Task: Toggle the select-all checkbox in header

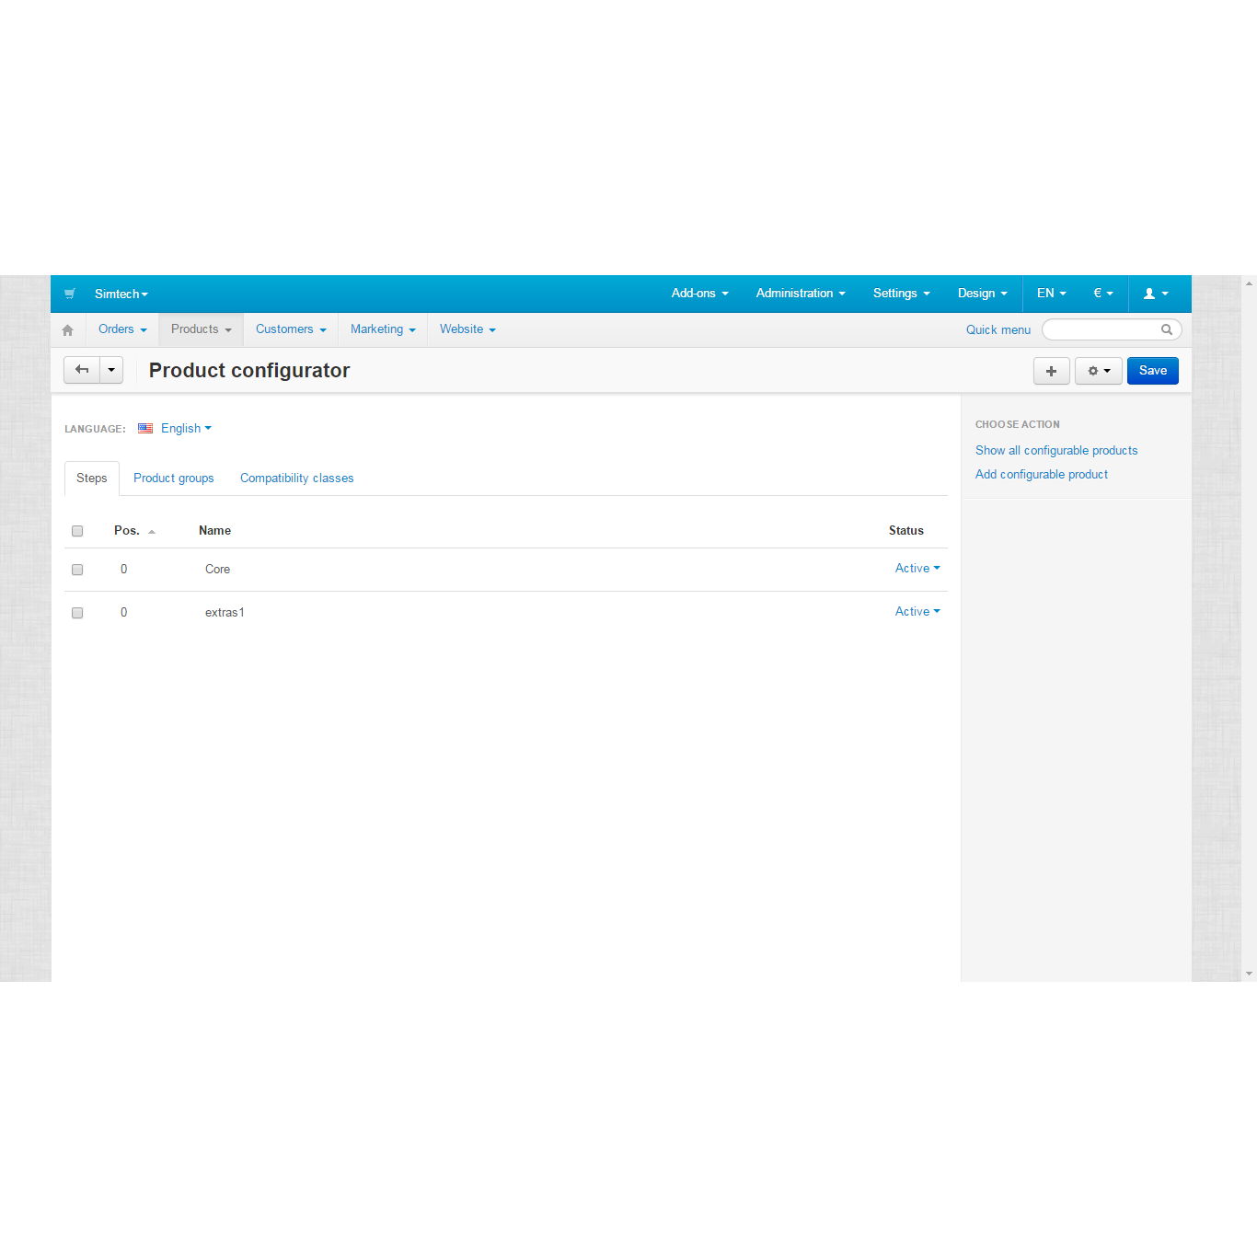Action: 77,531
